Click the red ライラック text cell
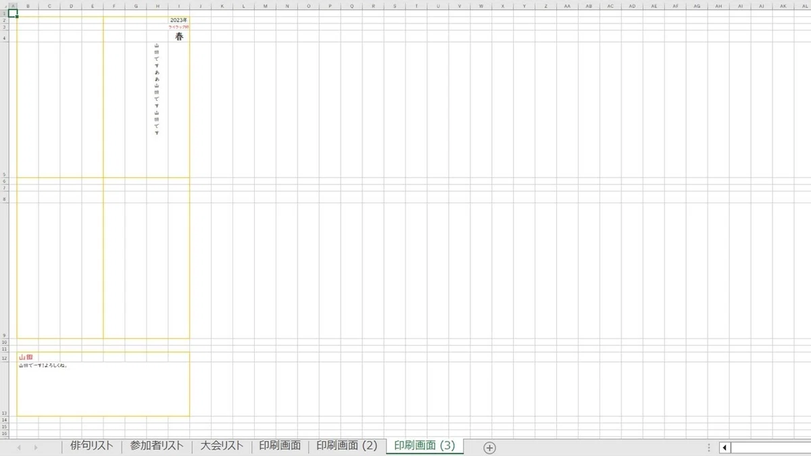Image resolution: width=811 pixels, height=456 pixels. [x=178, y=27]
